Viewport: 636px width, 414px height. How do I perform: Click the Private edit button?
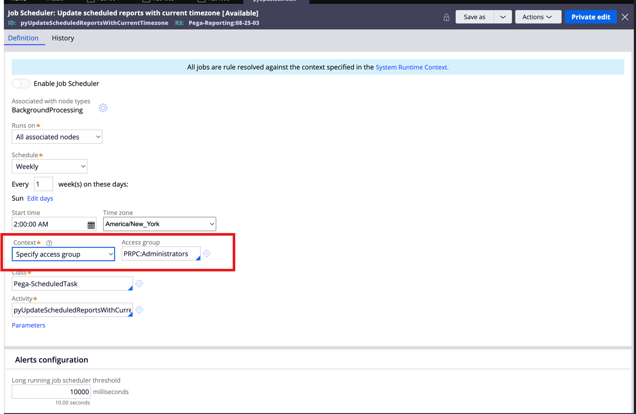[590, 17]
